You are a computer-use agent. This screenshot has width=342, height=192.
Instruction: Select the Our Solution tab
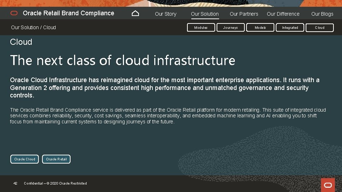(x=205, y=14)
